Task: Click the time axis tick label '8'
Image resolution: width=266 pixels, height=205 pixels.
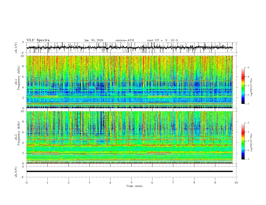Action: [194, 183]
